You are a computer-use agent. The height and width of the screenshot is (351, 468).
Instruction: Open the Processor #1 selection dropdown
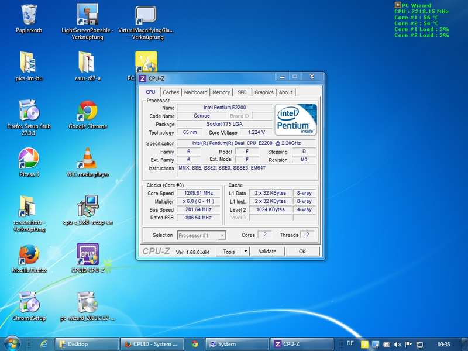[x=201, y=235]
